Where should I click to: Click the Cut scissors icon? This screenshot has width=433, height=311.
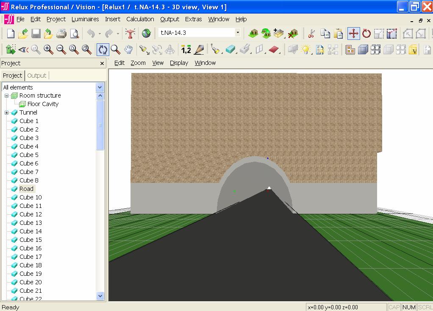click(311, 34)
